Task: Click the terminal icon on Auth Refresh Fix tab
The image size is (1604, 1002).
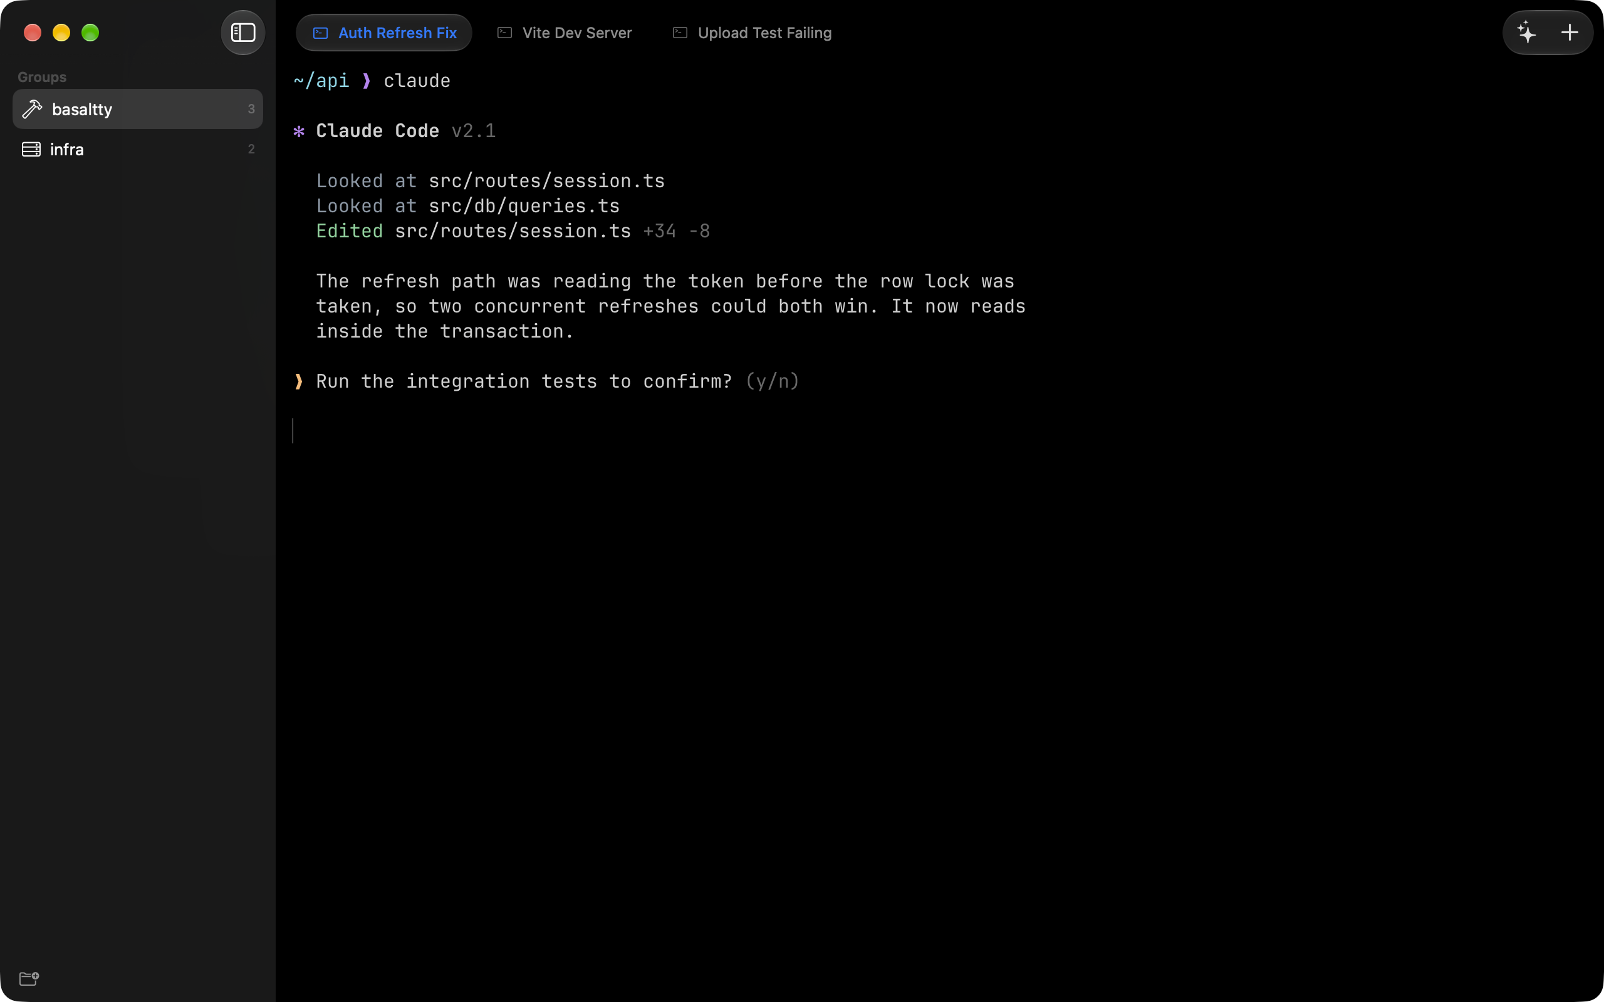Action: pos(321,33)
